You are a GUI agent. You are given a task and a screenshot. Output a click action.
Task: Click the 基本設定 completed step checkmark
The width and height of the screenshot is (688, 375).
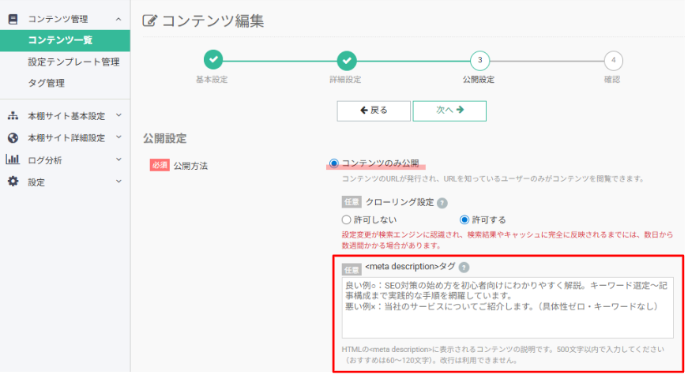tap(213, 60)
